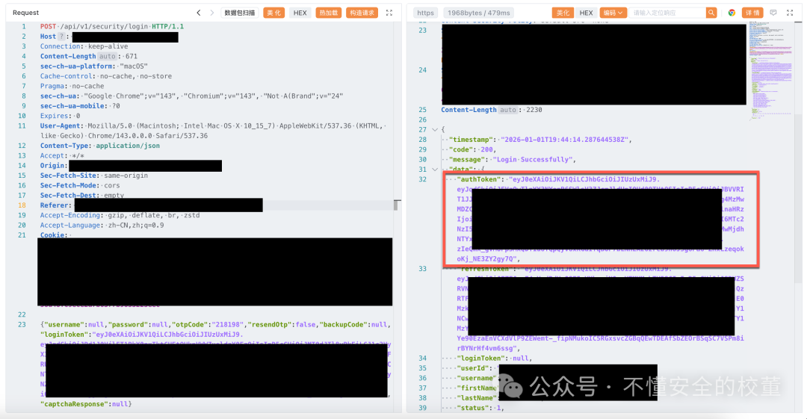
Task: Click the "loginToken": null response line
Action: (x=495, y=359)
